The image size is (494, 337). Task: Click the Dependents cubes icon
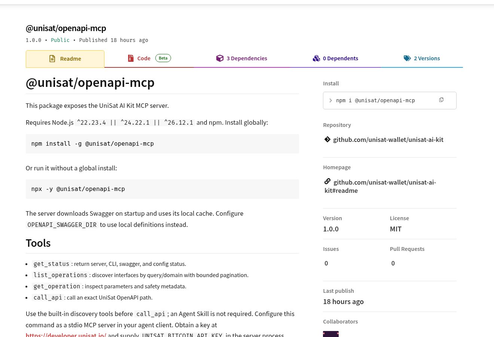316,58
